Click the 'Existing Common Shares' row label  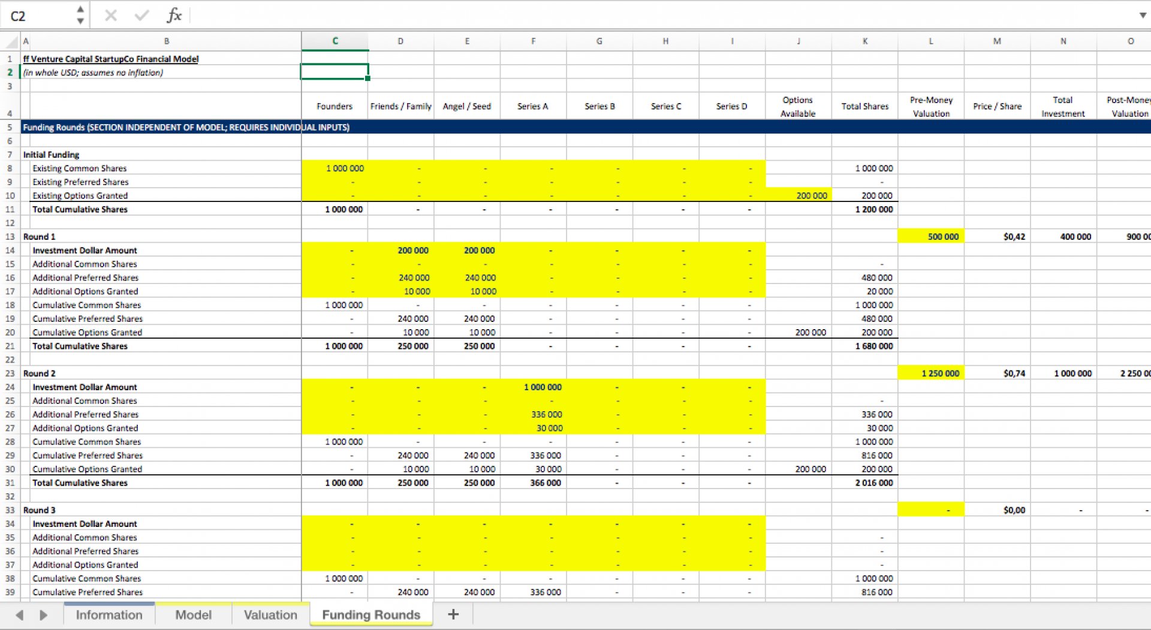tap(79, 168)
